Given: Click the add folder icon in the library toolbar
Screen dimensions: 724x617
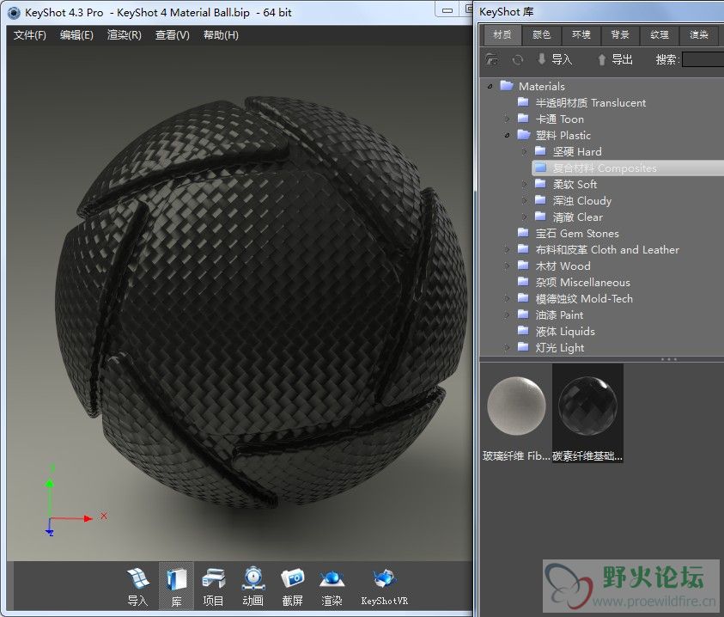Looking at the screenshot, I should [x=492, y=59].
